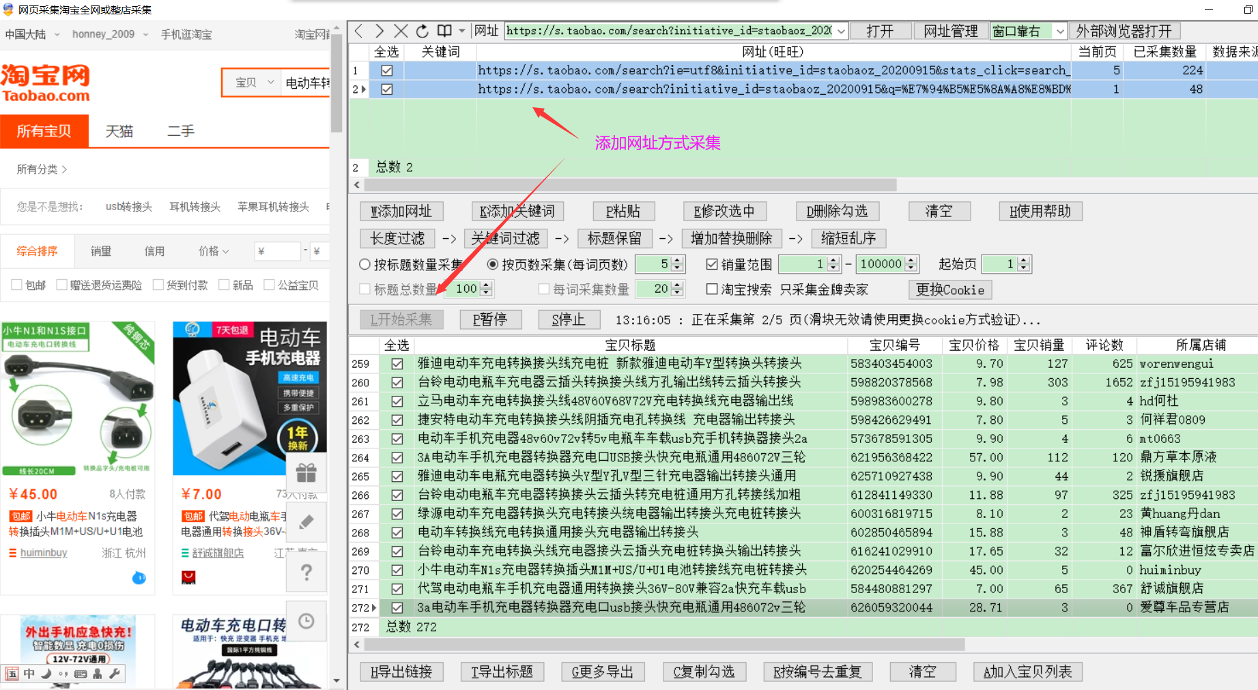The width and height of the screenshot is (1258, 690).
Task: Toggle the 销量范围 checkbox
Action: click(712, 264)
